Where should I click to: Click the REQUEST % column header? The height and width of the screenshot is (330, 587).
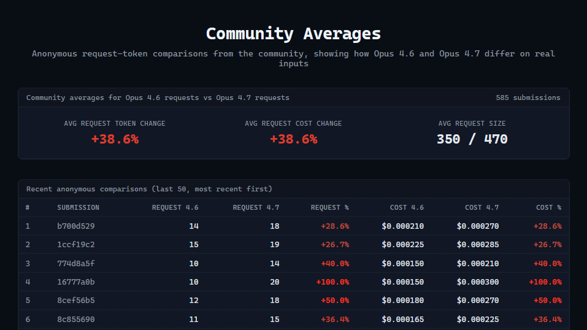329,207
